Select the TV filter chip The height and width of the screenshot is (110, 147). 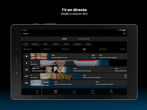point(26,44)
